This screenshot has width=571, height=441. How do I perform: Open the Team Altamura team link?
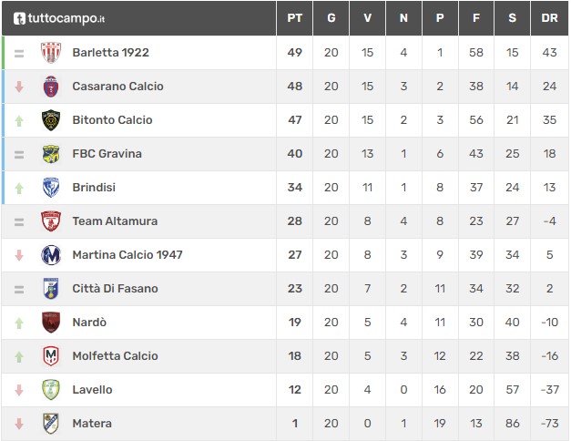click(x=115, y=221)
